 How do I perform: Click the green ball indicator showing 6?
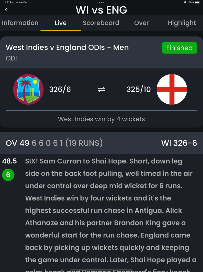tap(8, 175)
